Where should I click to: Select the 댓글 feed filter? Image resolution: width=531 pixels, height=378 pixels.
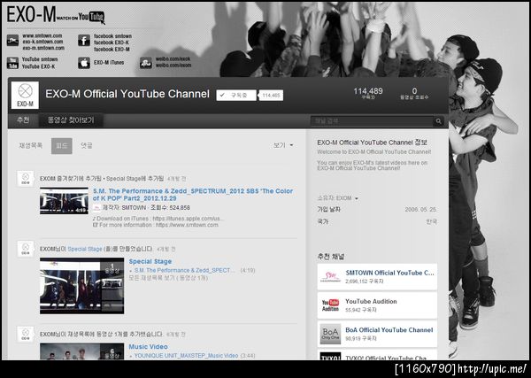tap(87, 146)
